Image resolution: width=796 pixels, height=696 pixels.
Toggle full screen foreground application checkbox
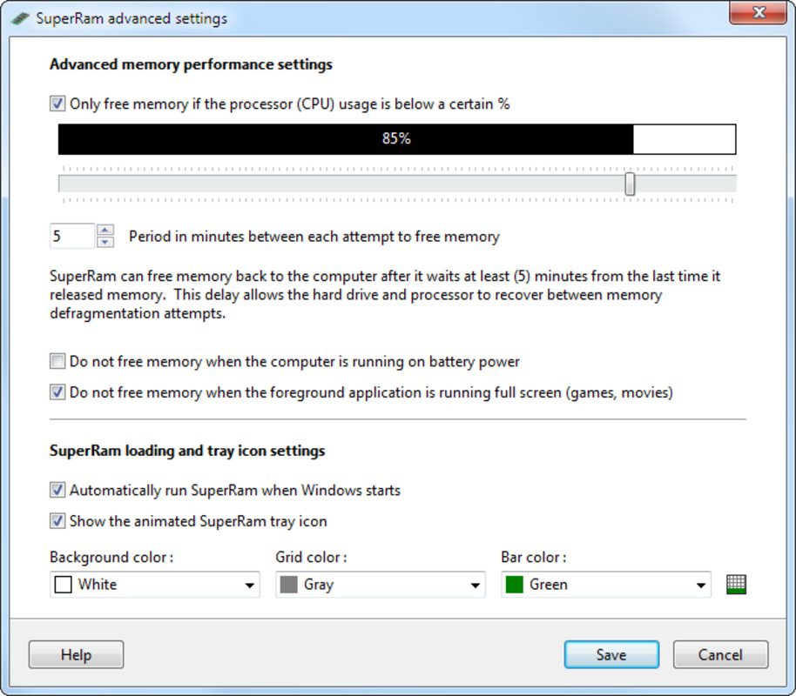click(57, 392)
